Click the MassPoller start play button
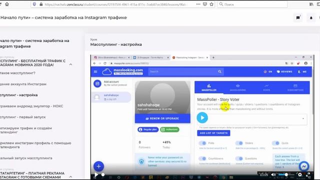 tap(202, 118)
